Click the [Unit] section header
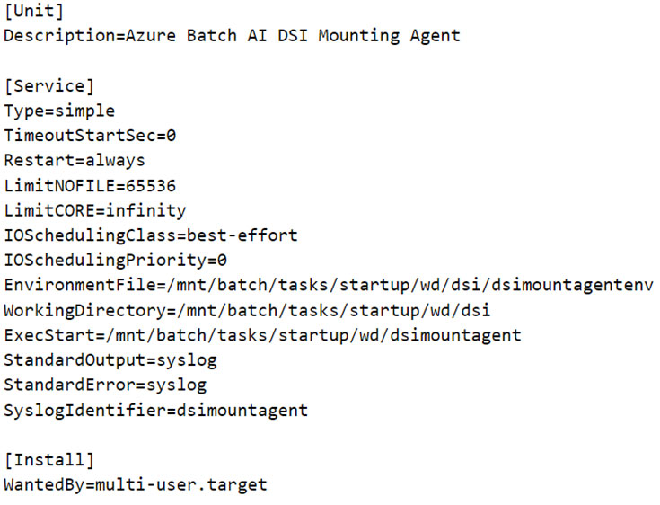This screenshot has width=660, height=505. [x=33, y=12]
